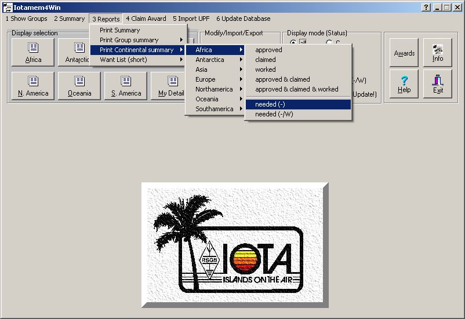Screen dimensions: 465x319
Task: Expand the Oceania continent submenu entry
Action: point(215,99)
